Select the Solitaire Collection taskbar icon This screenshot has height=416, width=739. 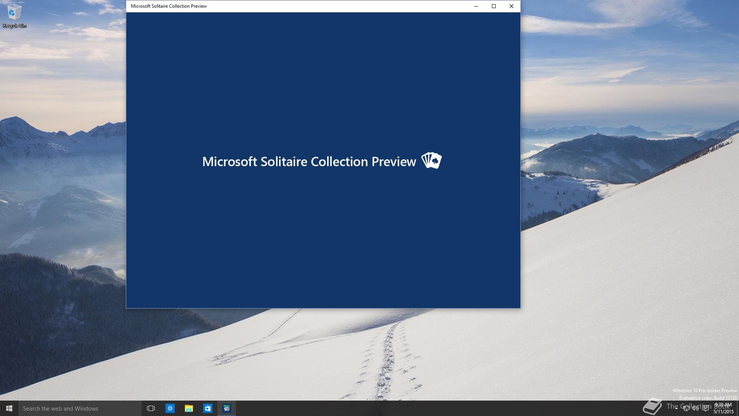[227, 408]
